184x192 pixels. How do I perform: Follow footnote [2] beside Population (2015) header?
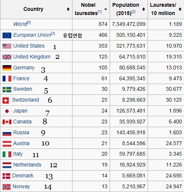133,12
